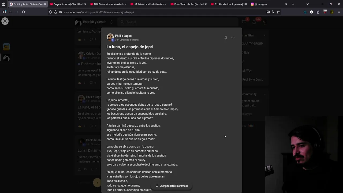Switch to the Instagram tab

point(268,4)
